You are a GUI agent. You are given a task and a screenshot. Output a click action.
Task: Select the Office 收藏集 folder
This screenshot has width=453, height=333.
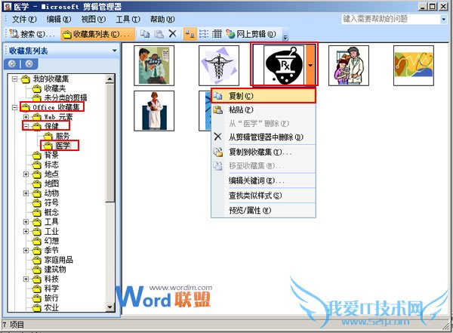pos(52,107)
